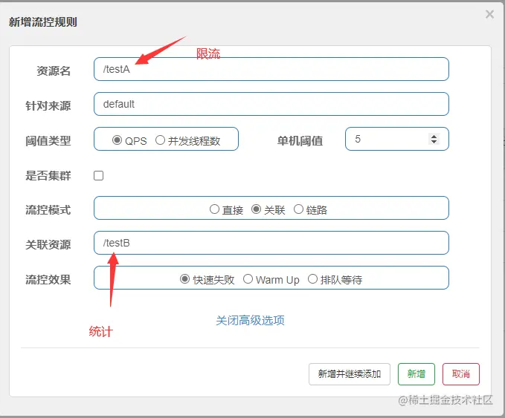The width and height of the screenshot is (505, 418).
Task: Click the 是否集群 label
Action: coord(48,175)
